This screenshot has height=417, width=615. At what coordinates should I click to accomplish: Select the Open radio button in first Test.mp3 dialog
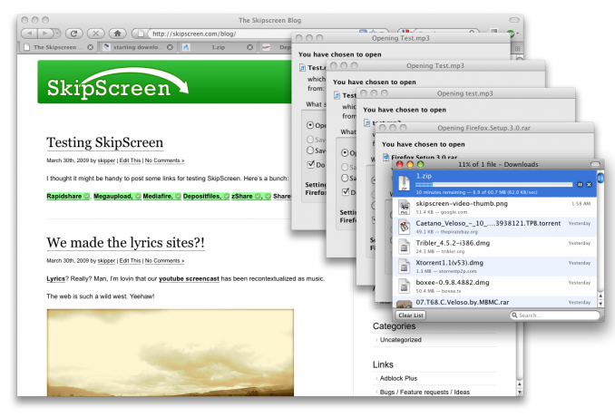click(310, 125)
